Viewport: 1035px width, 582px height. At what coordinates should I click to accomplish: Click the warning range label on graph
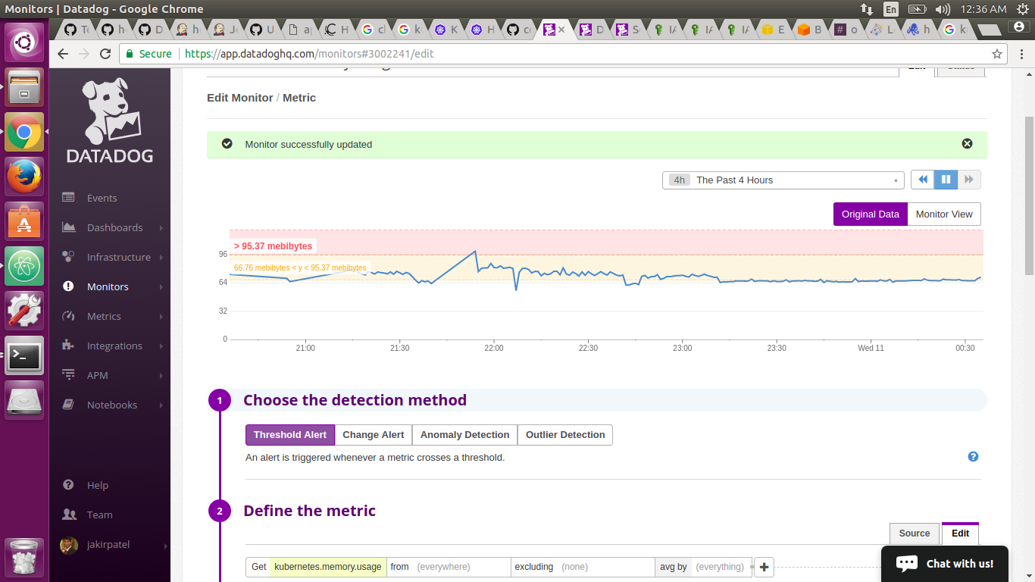pos(300,268)
